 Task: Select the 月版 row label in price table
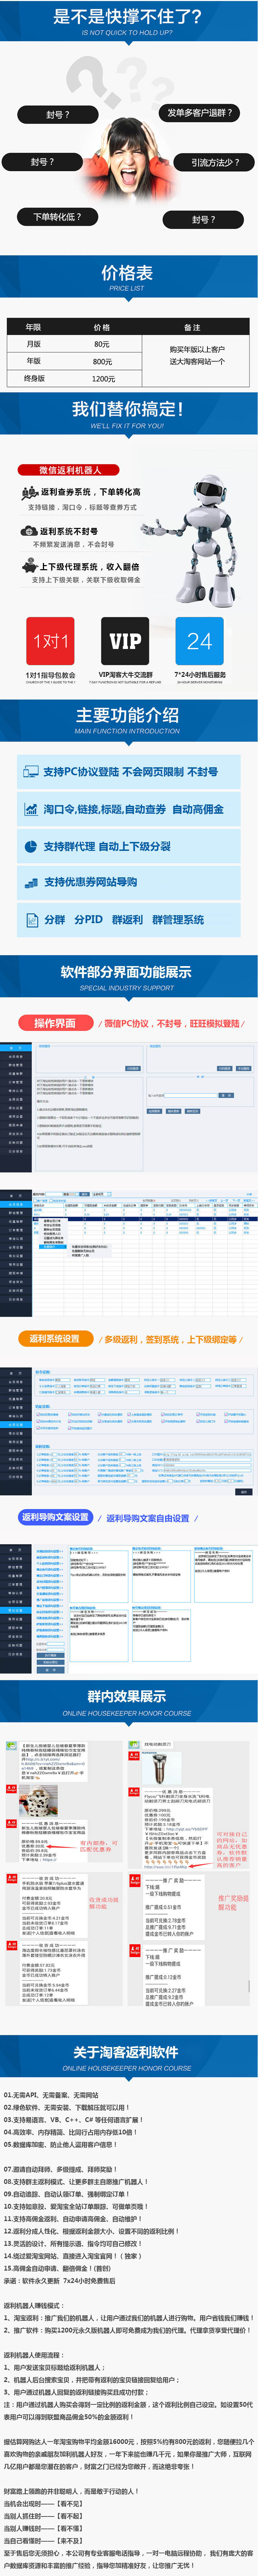pos(34,344)
